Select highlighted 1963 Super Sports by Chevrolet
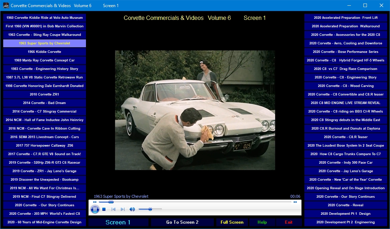 [x=44, y=43]
